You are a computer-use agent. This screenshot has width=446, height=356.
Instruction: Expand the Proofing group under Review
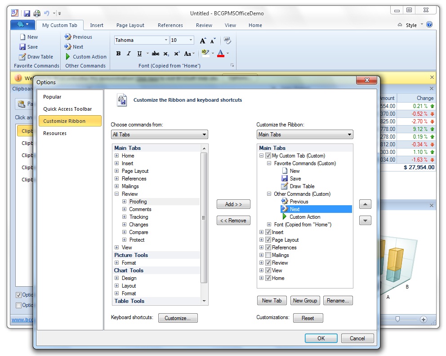[x=125, y=201]
